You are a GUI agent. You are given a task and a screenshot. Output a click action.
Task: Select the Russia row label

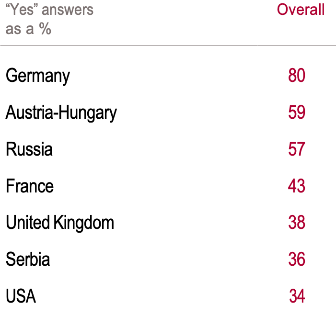(x=29, y=149)
